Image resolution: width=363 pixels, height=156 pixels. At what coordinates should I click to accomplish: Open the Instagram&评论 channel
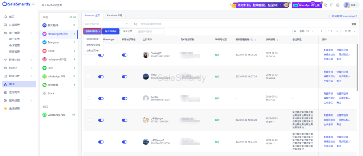57,59
